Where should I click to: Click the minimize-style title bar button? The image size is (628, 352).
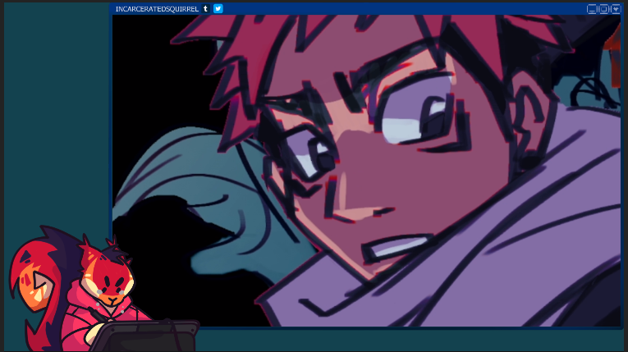click(592, 9)
